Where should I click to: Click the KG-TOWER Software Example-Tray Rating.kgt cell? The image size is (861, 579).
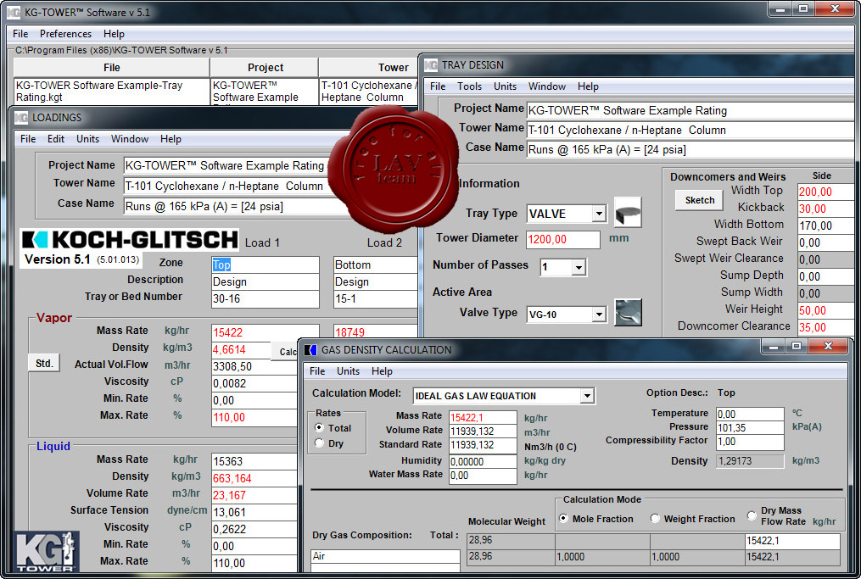click(x=111, y=92)
